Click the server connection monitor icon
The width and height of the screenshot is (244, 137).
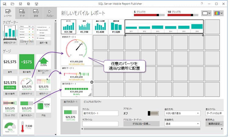tap(36, 4)
